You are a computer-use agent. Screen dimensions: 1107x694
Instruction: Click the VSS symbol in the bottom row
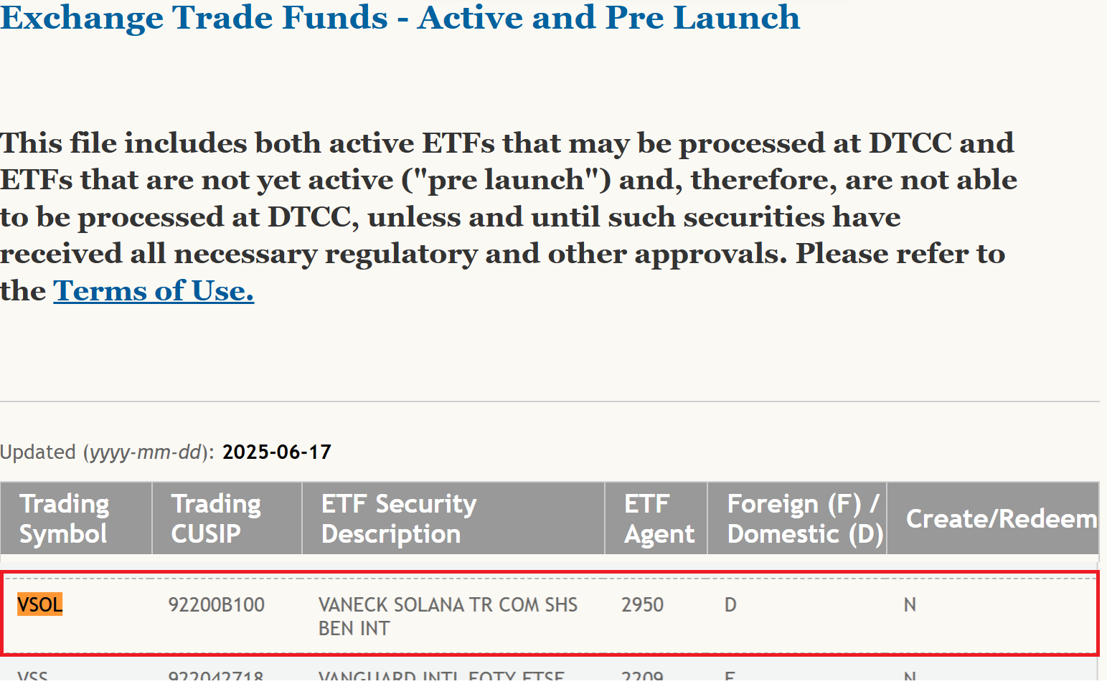[x=32, y=675]
